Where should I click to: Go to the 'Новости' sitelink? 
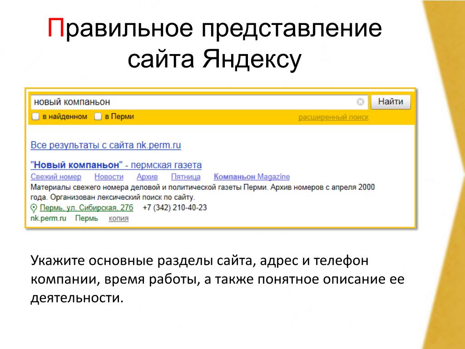[109, 177]
